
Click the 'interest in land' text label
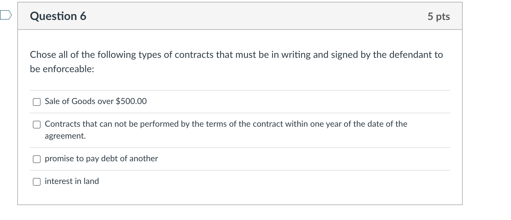coord(72,181)
